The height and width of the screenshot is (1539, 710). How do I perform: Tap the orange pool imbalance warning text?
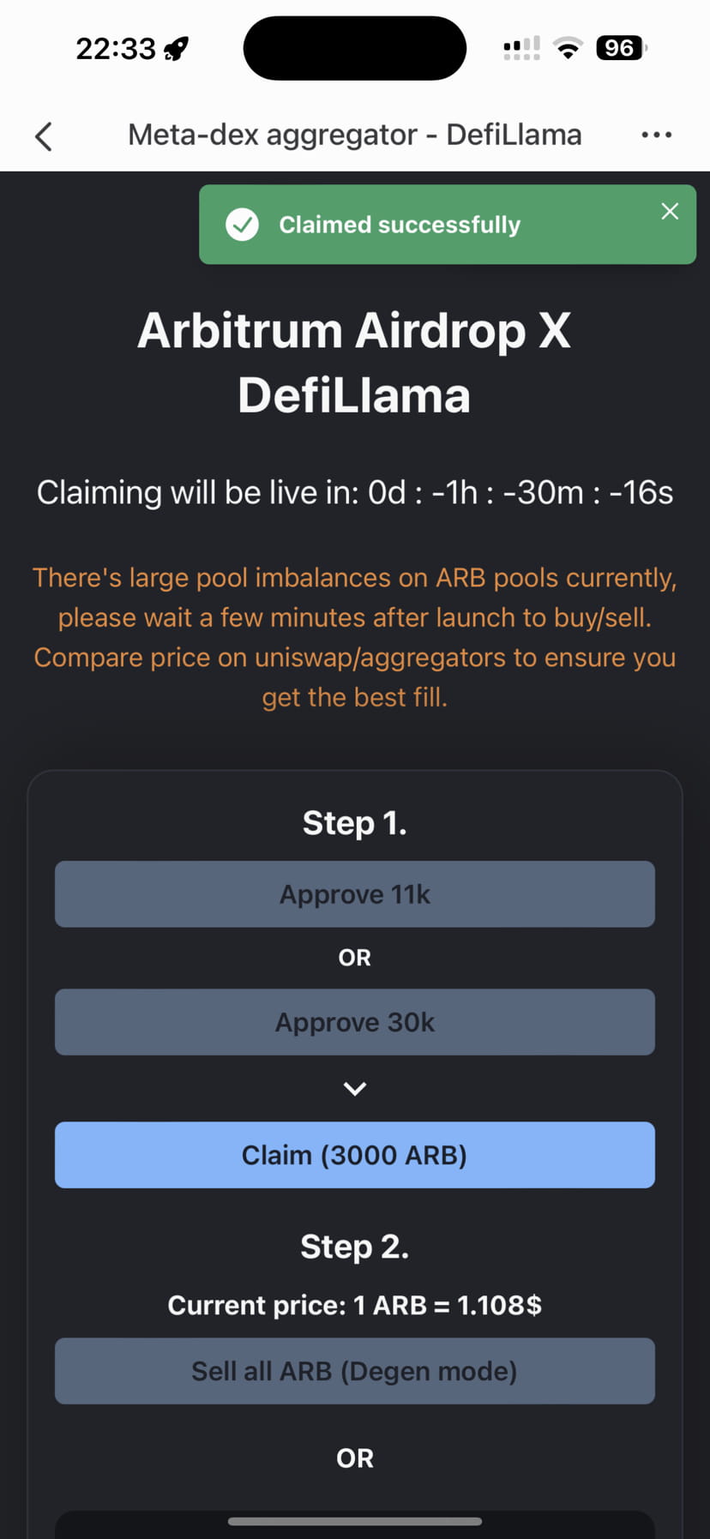click(355, 637)
